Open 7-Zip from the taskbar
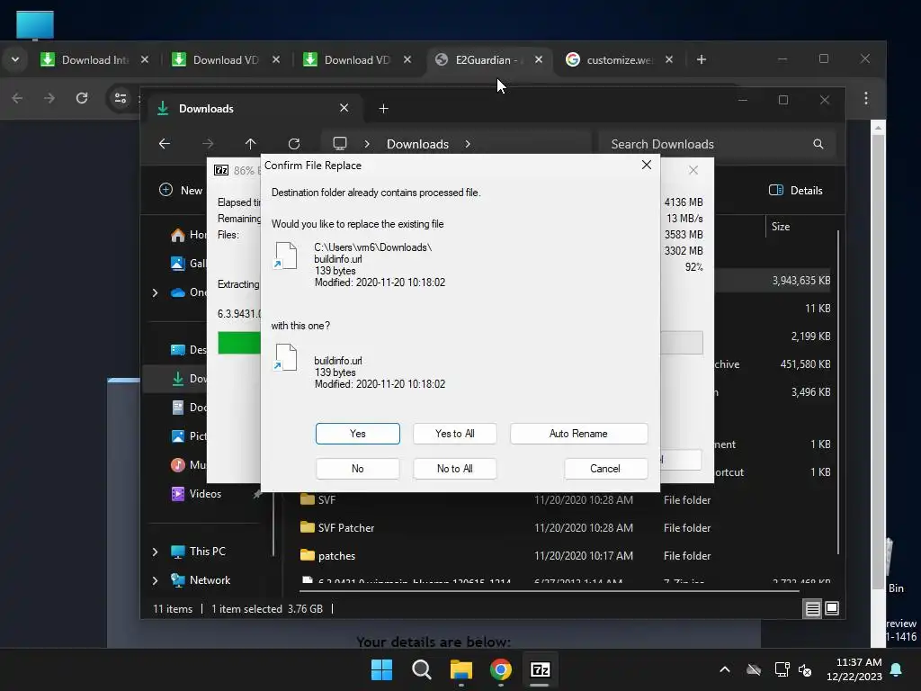Viewport: 921px width, 691px height. 540,669
